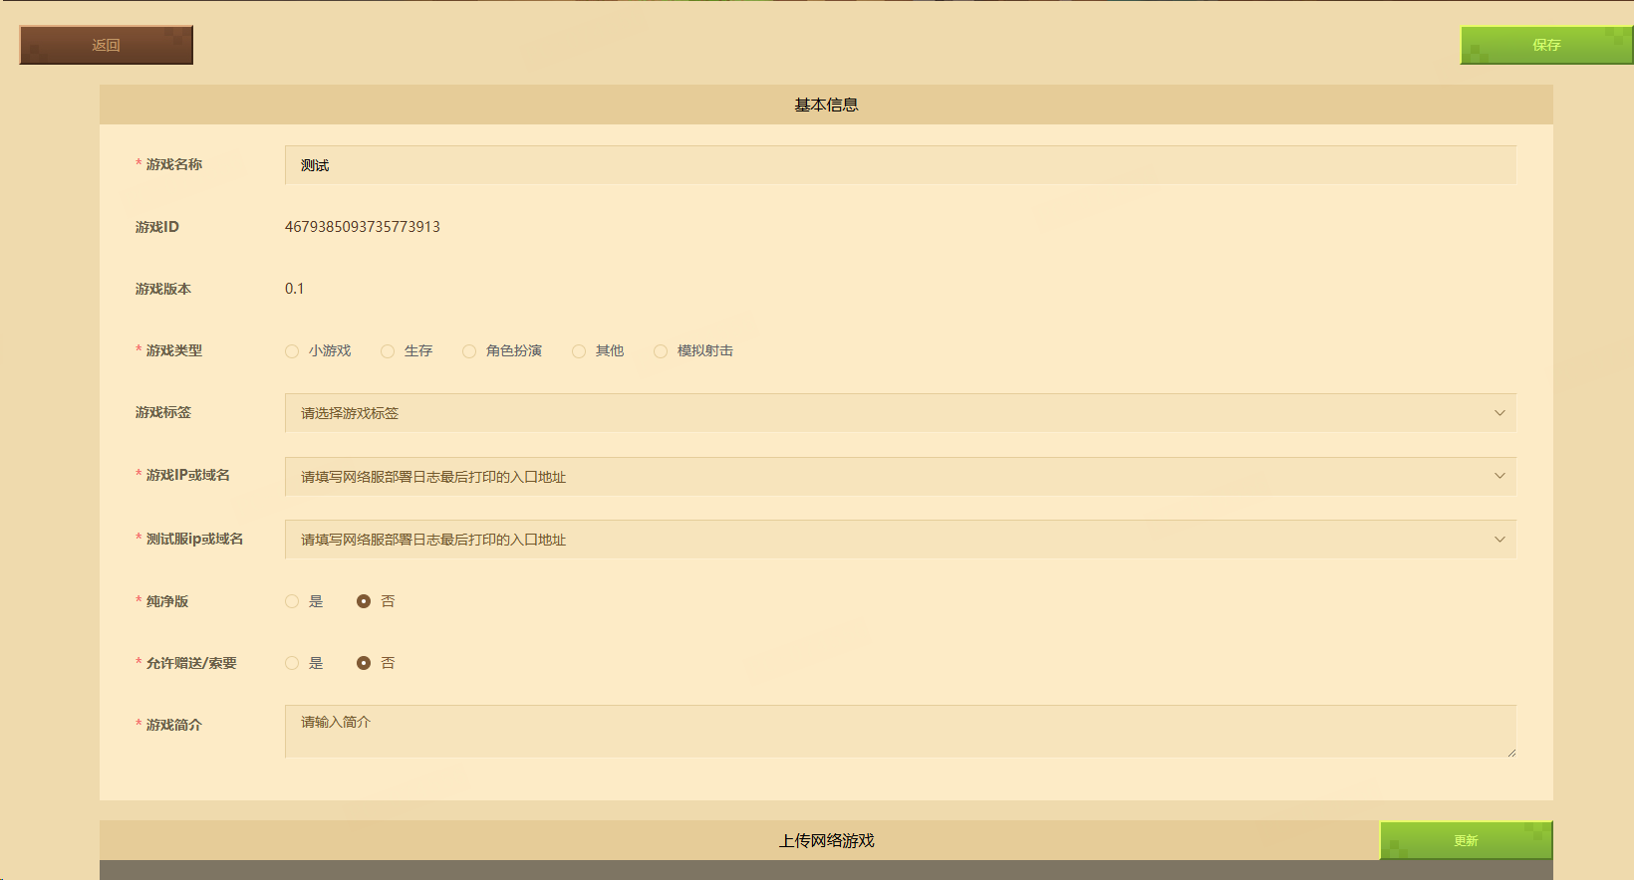Click the green 更新 update button

pos(1465,840)
